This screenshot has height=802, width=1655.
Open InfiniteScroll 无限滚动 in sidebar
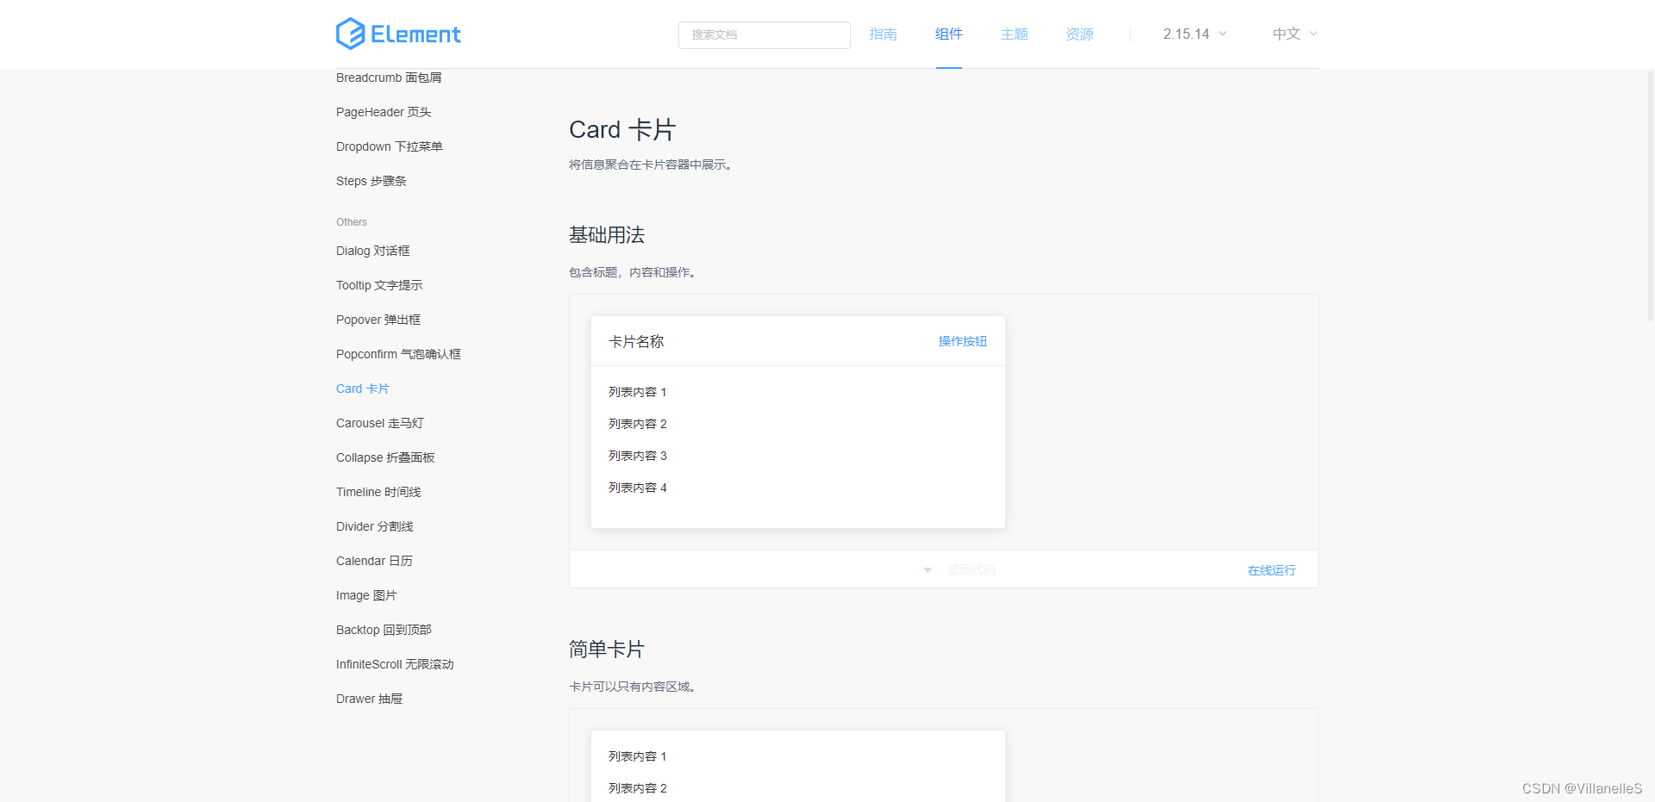(395, 664)
